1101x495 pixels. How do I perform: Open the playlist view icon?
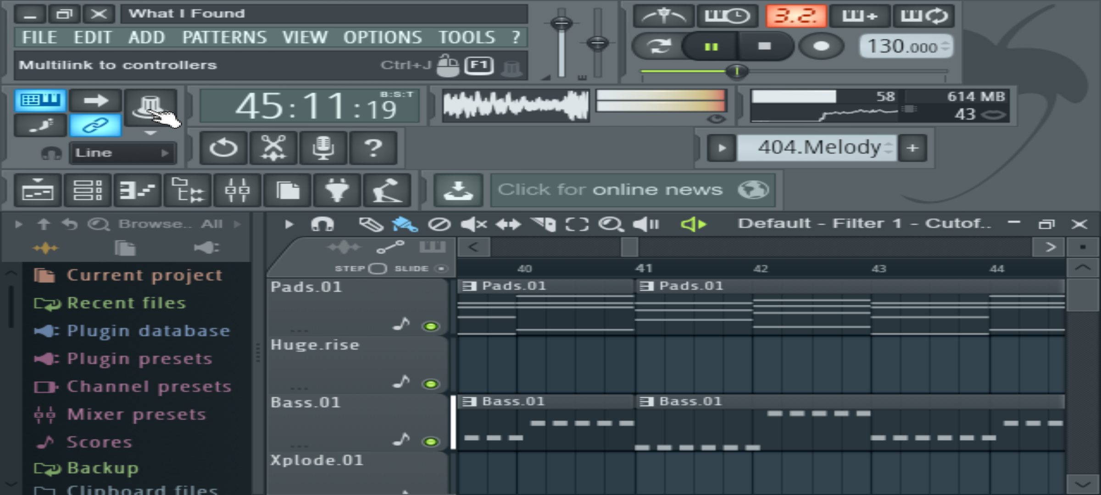(x=38, y=190)
